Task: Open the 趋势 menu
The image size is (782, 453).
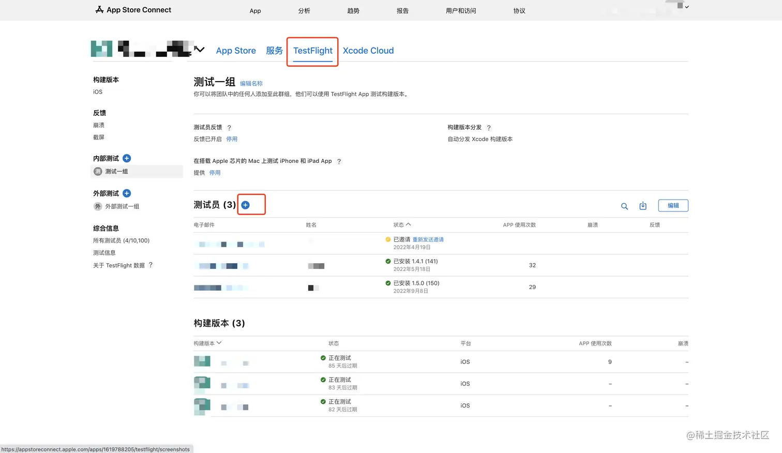Action: tap(353, 11)
